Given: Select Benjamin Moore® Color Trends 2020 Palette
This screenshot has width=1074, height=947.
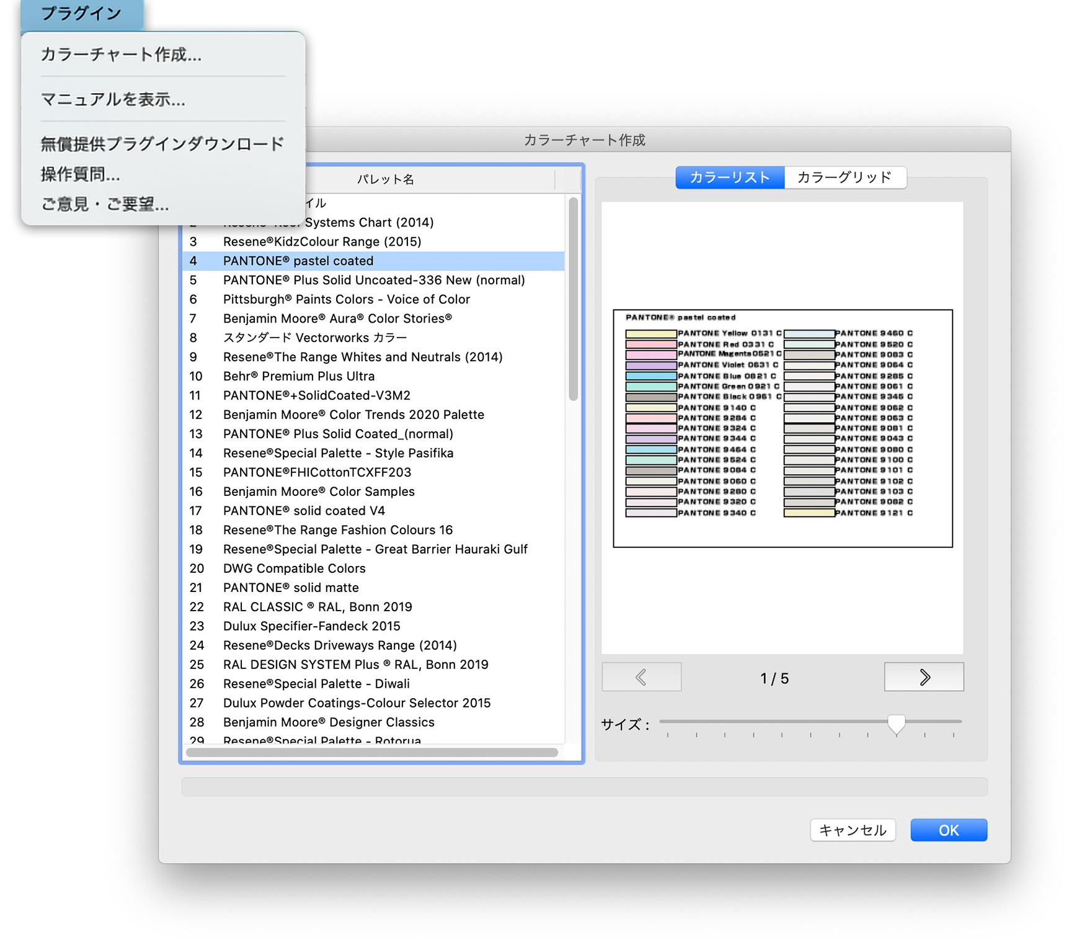Looking at the screenshot, I should click(x=373, y=415).
